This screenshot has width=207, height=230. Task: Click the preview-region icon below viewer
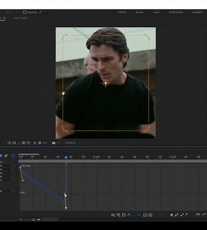(23, 143)
